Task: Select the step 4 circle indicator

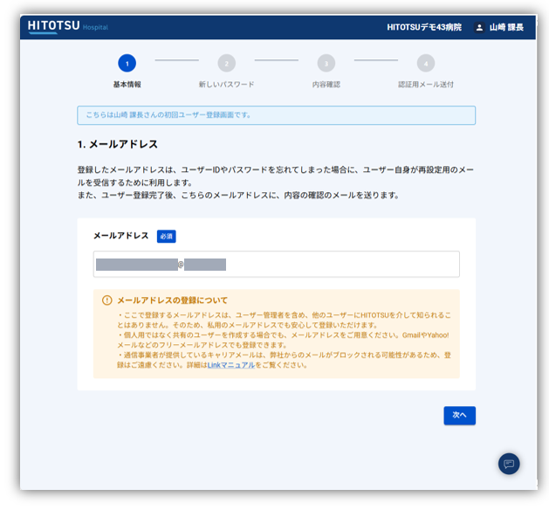Action: point(425,63)
